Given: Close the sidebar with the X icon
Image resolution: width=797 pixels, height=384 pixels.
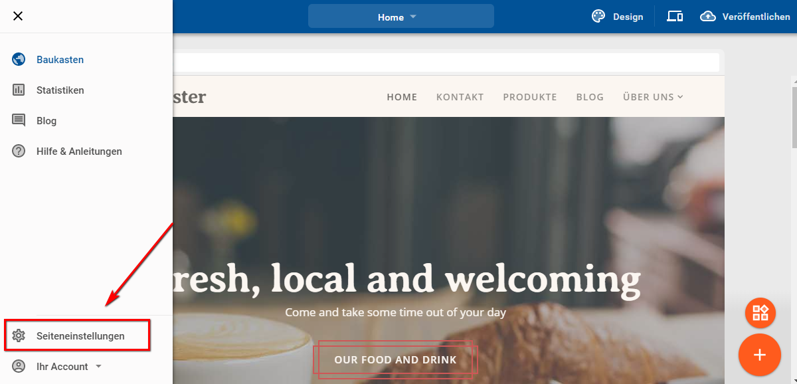Looking at the screenshot, I should [x=18, y=16].
